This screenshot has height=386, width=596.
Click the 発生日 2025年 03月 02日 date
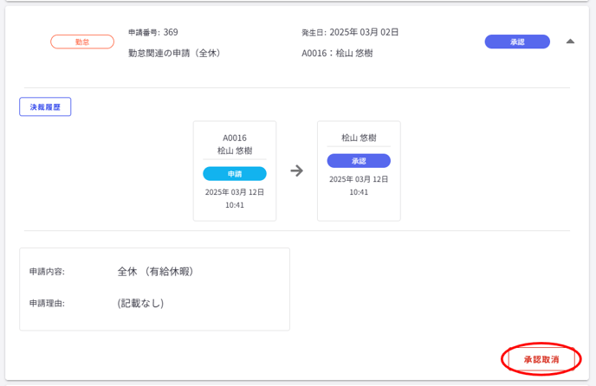[x=350, y=32]
